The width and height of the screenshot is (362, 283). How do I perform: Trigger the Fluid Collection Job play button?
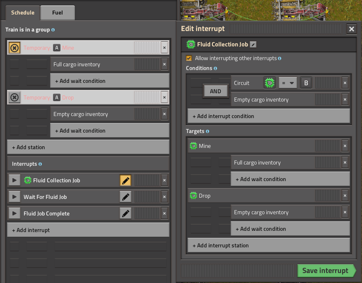pos(14,180)
